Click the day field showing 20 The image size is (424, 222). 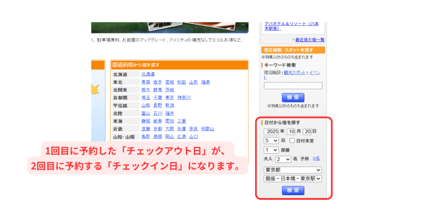[307, 132]
